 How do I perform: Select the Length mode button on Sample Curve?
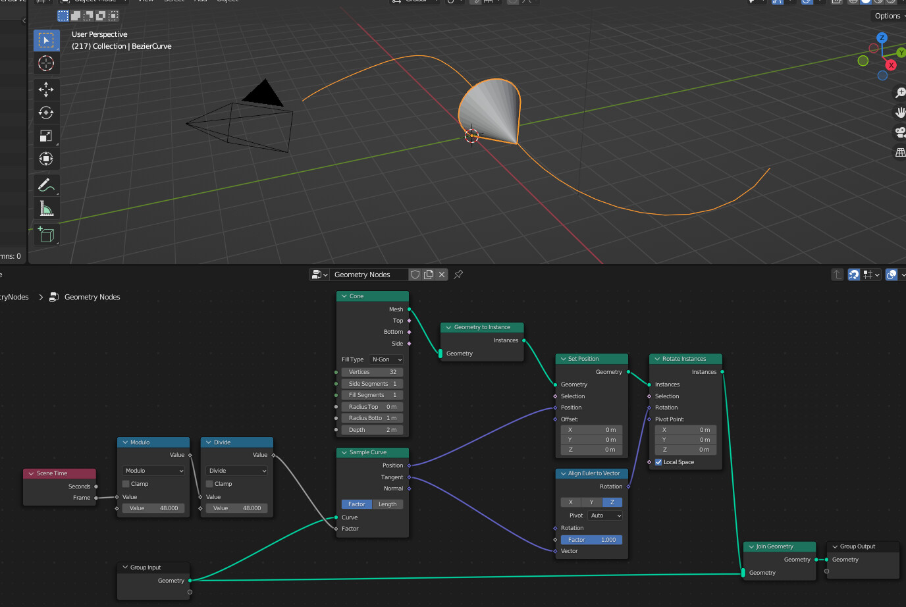pos(388,504)
